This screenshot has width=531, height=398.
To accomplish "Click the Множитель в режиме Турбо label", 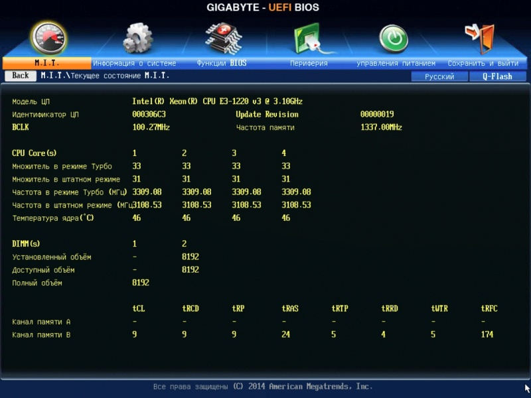I will point(62,166).
